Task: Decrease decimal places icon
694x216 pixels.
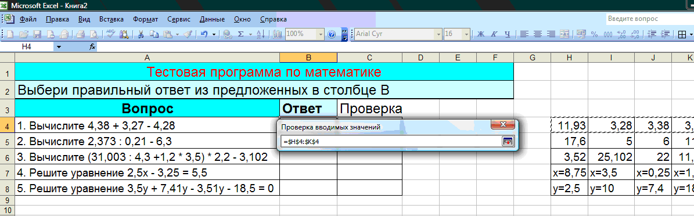Action: [635, 34]
